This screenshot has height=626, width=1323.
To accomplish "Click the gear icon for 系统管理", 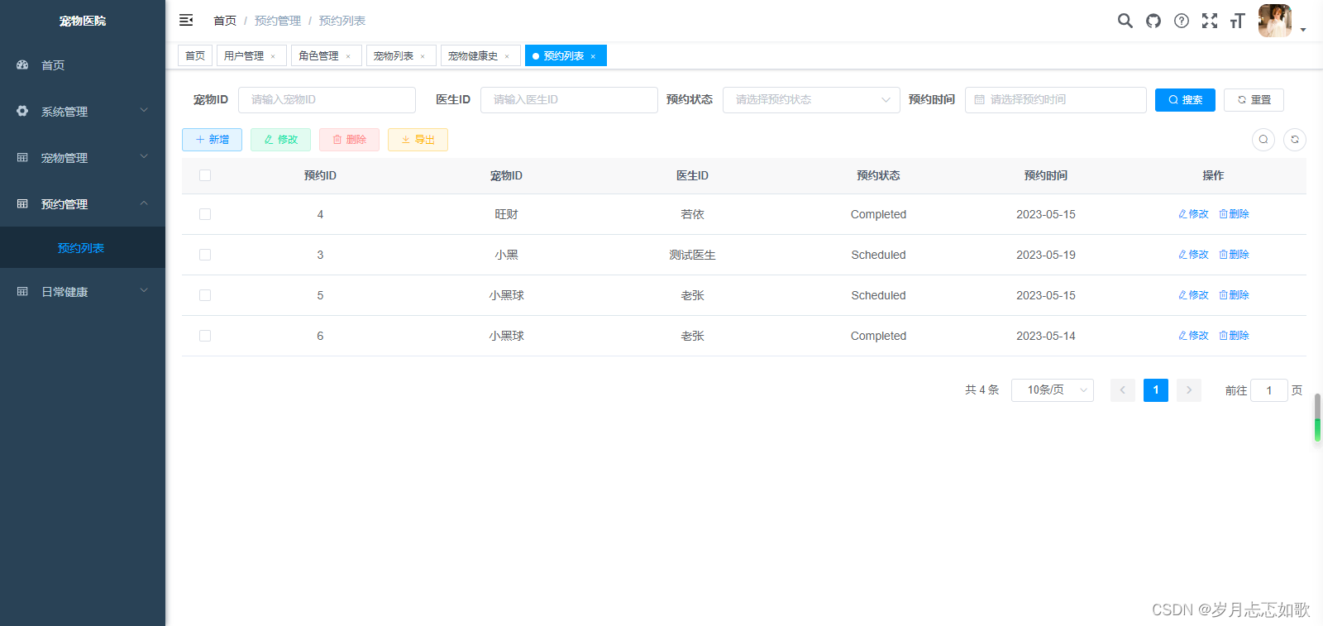I will (x=22, y=111).
